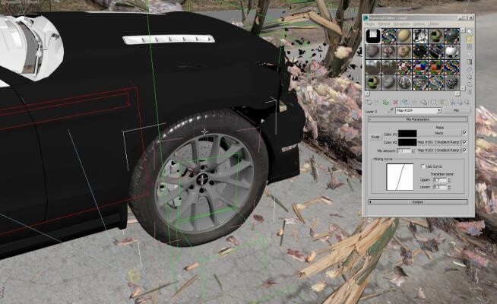Toggle the sample Background checker icon

coord(470,46)
